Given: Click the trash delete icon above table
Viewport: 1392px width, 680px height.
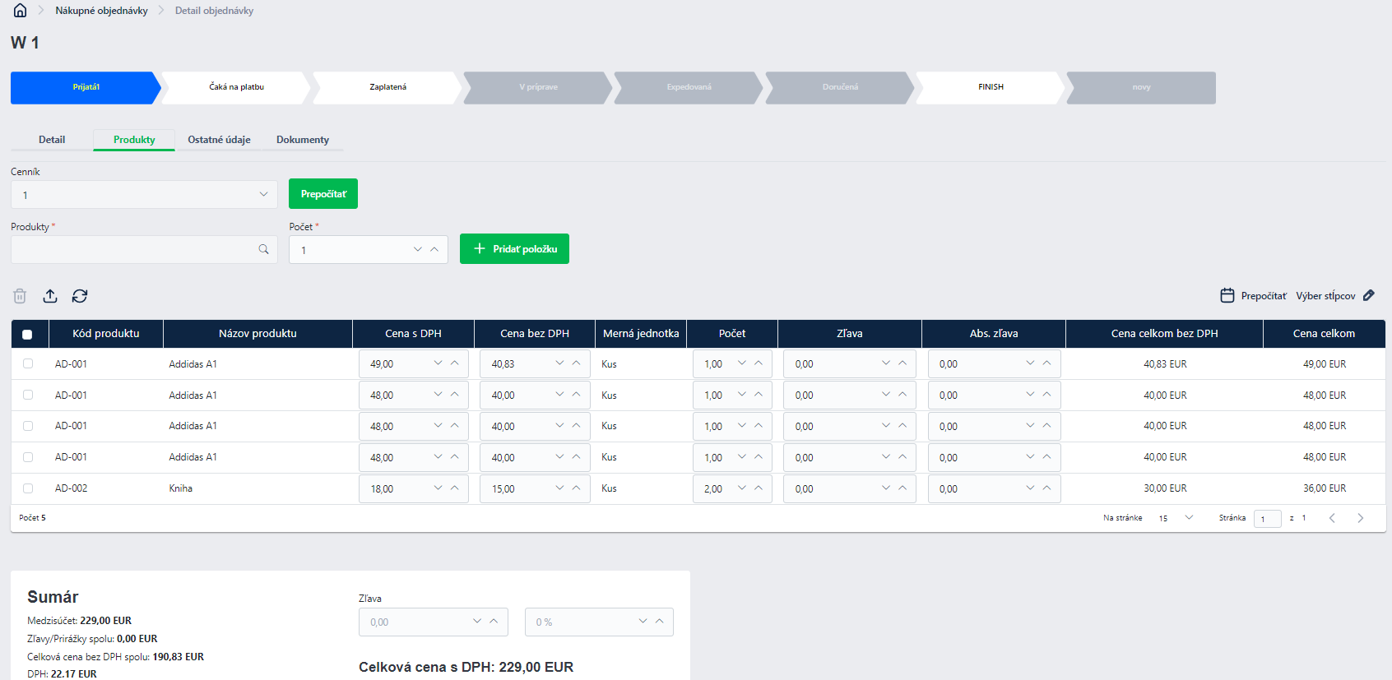Looking at the screenshot, I should (20, 296).
